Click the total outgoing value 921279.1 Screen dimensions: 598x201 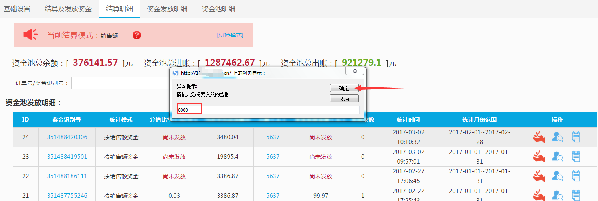pyautogui.click(x=362, y=63)
